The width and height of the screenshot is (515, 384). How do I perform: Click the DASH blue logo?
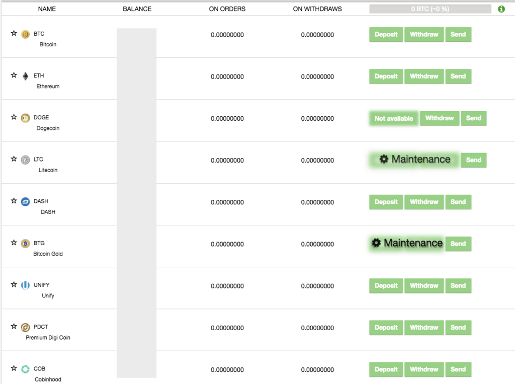pos(25,201)
